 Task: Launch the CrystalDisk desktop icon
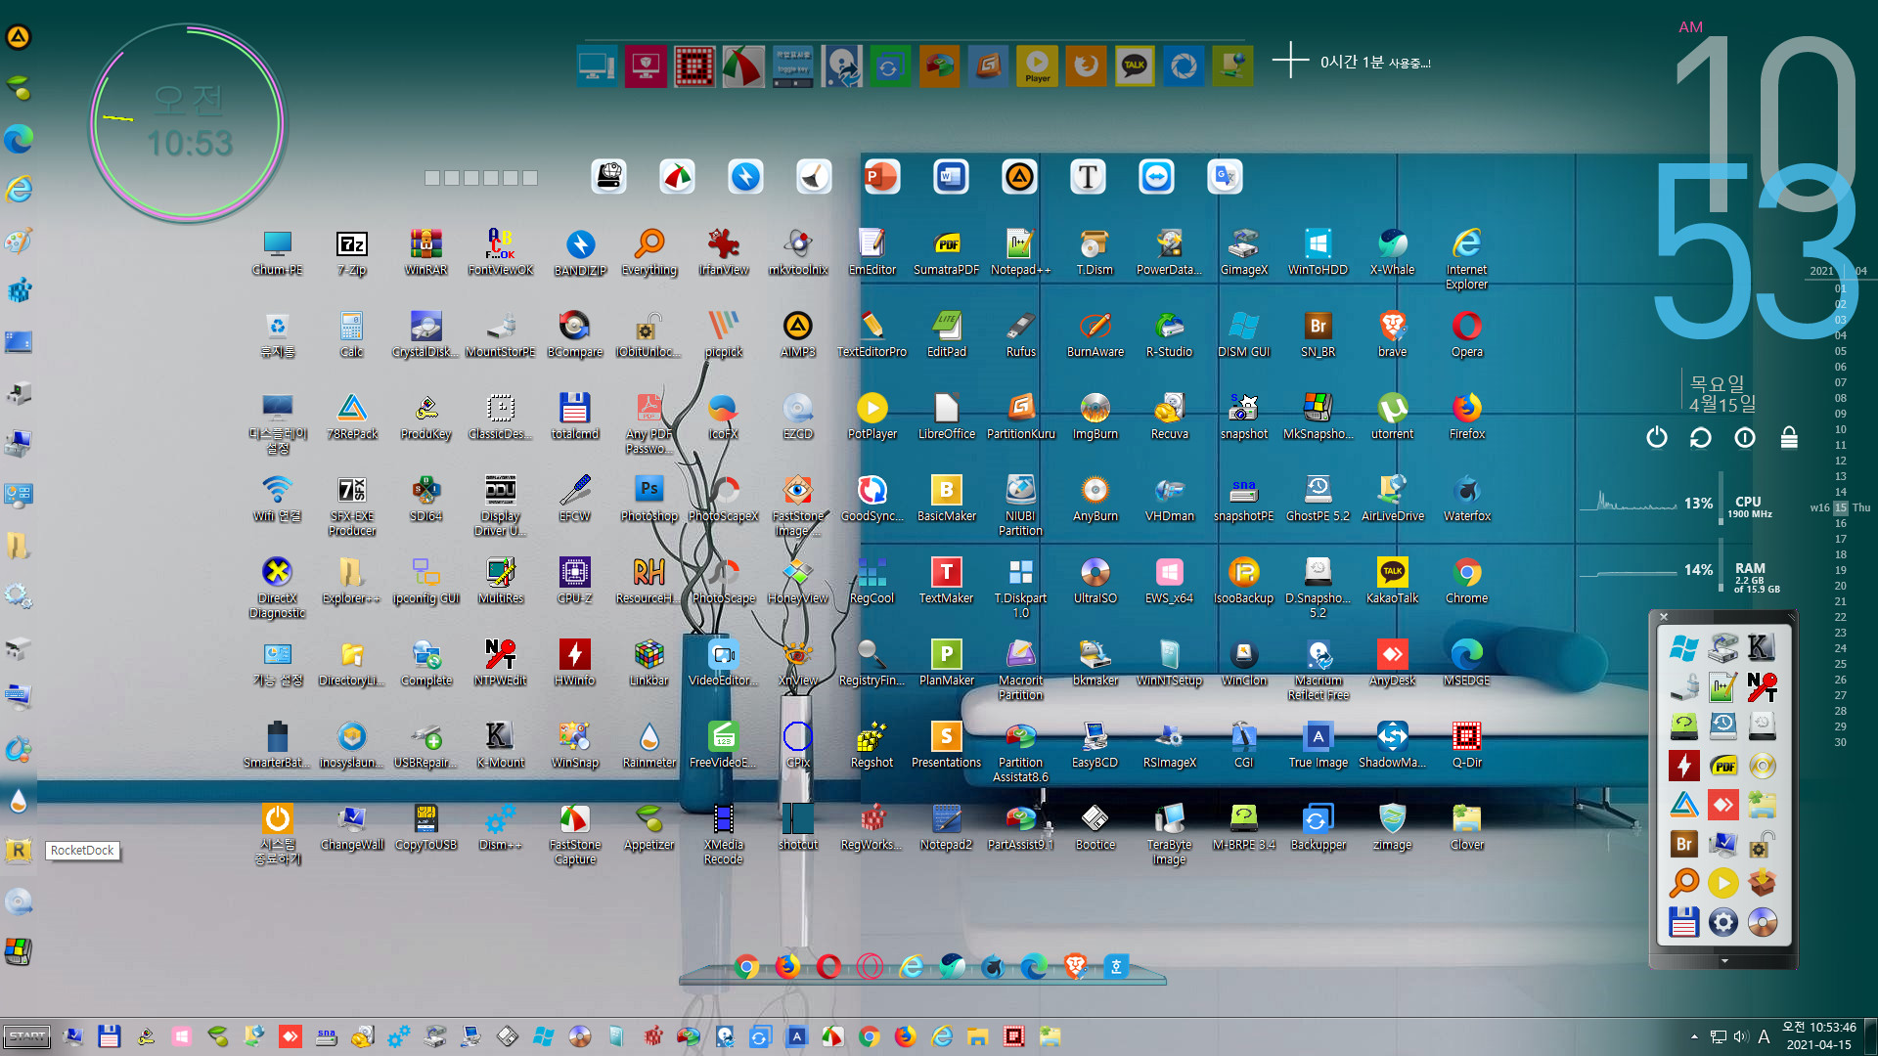click(425, 333)
